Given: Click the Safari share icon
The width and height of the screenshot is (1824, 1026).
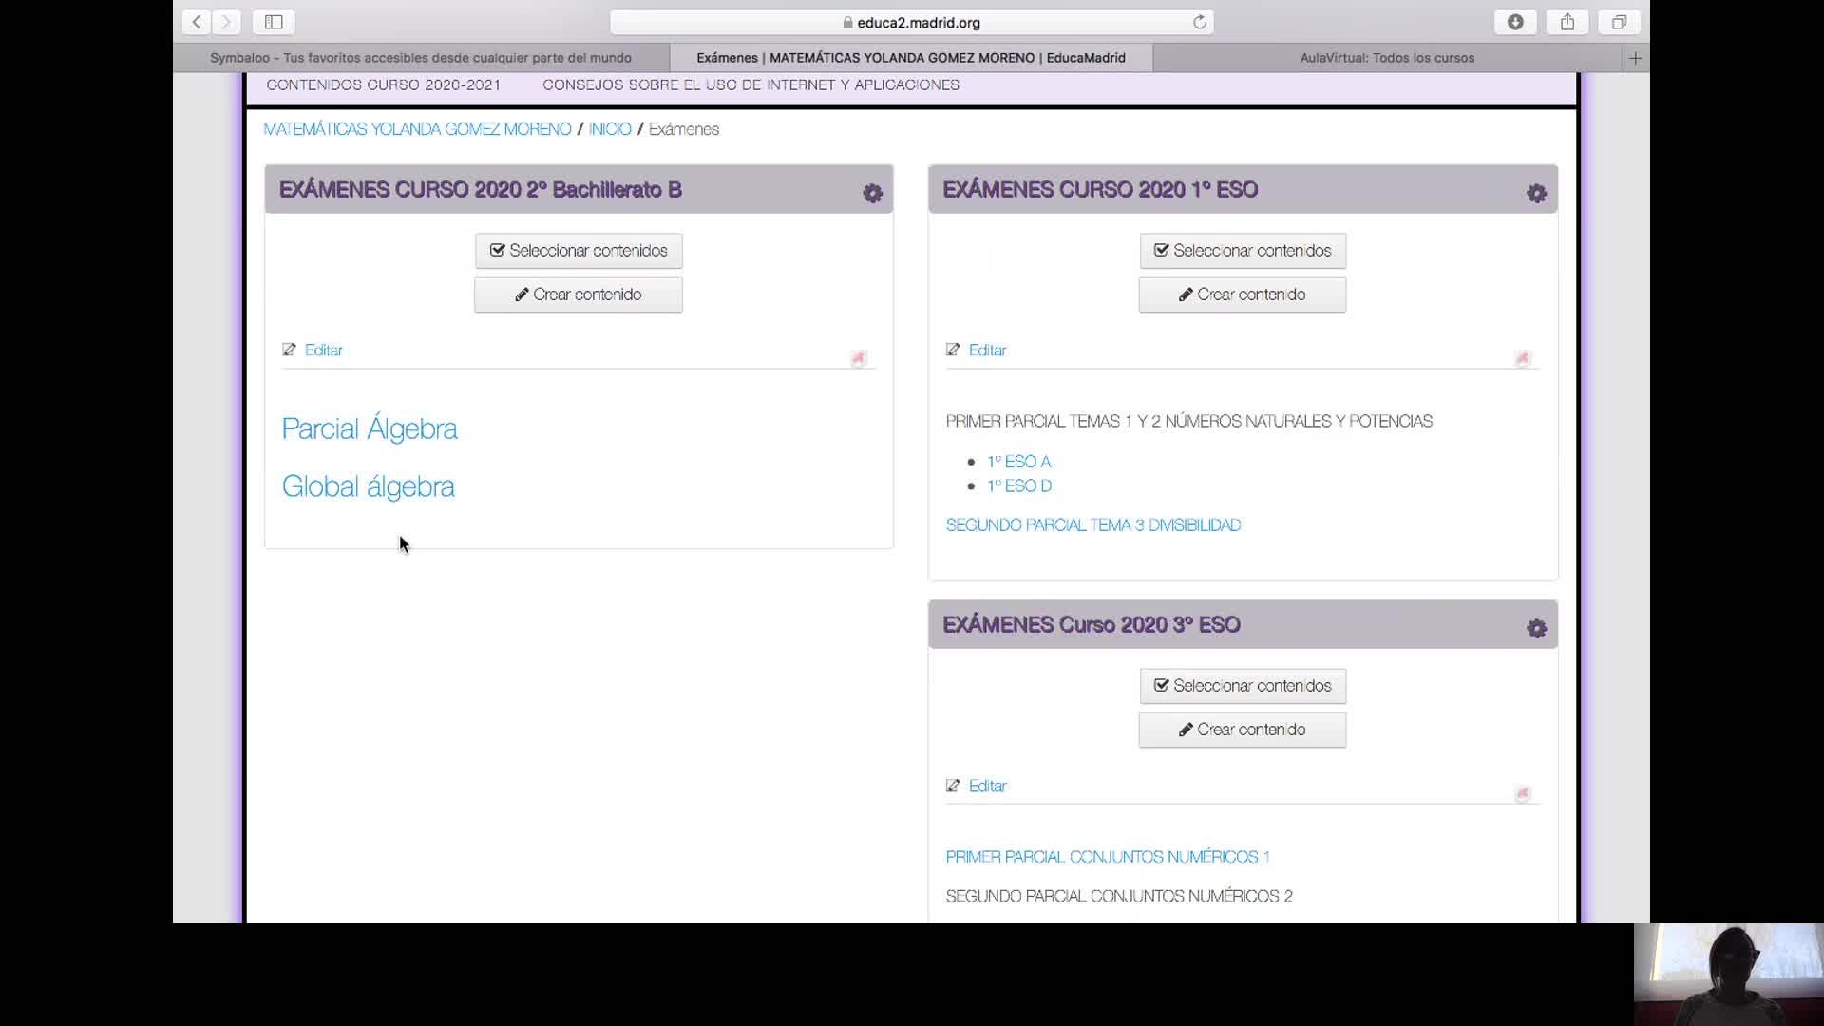Looking at the screenshot, I should click(x=1567, y=22).
